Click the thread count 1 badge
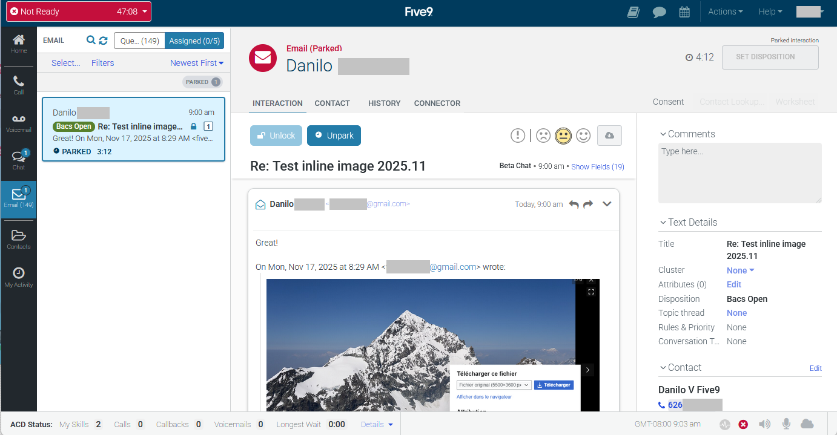The image size is (837, 435). (x=208, y=126)
